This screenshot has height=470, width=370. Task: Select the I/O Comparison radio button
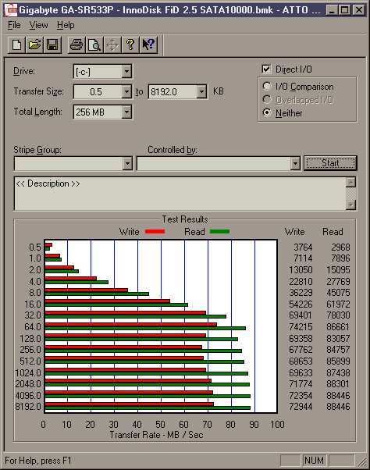click(267, 87)
